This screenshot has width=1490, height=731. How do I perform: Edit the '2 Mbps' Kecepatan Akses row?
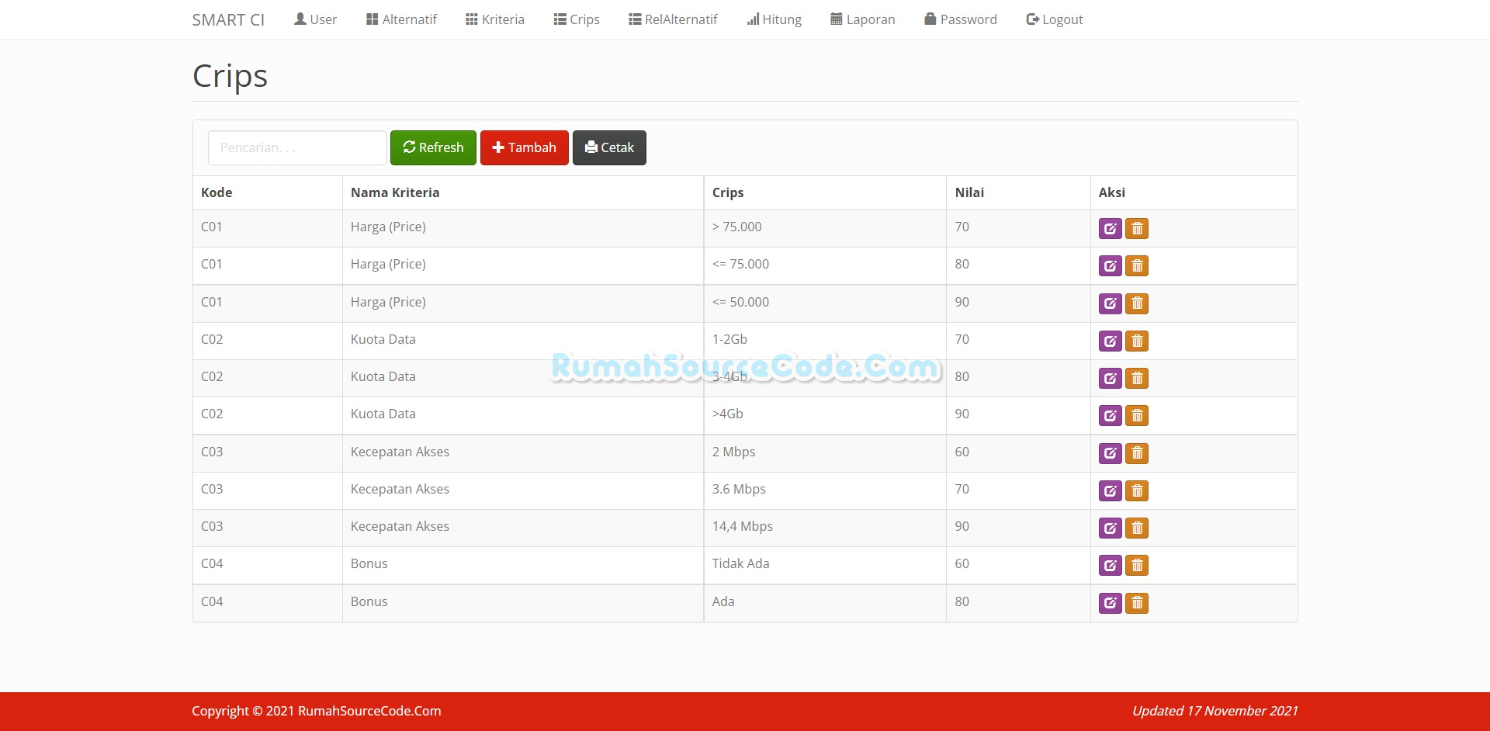[1110, 453]
